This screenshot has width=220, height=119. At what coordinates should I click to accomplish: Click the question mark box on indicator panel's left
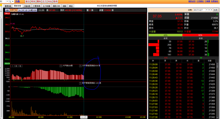click(12, 66)
